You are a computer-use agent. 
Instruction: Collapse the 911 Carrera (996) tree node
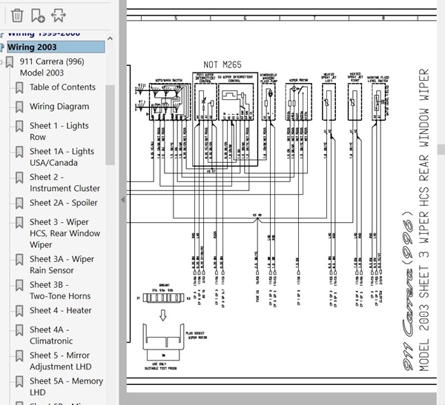[1, 61]
